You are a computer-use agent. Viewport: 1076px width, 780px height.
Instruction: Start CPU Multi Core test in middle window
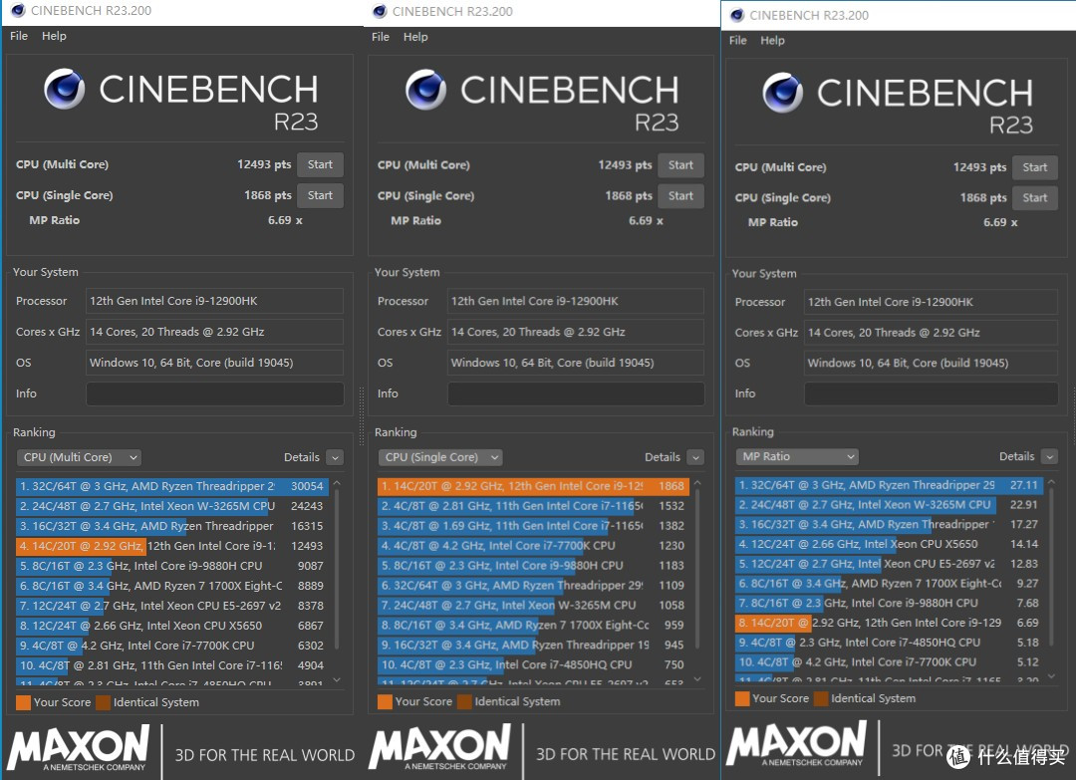(680, 165)
